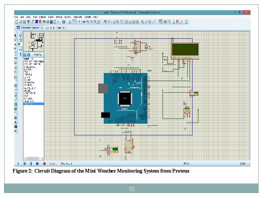This screenshot has height=197, width=263.
Task: Click the wire autorouter toolbar icon
Action: pyautogui.click(x=160, y=22)
